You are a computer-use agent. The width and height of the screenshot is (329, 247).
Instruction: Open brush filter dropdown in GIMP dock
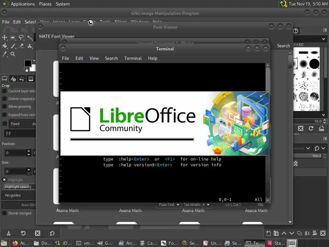click(324, 39)
